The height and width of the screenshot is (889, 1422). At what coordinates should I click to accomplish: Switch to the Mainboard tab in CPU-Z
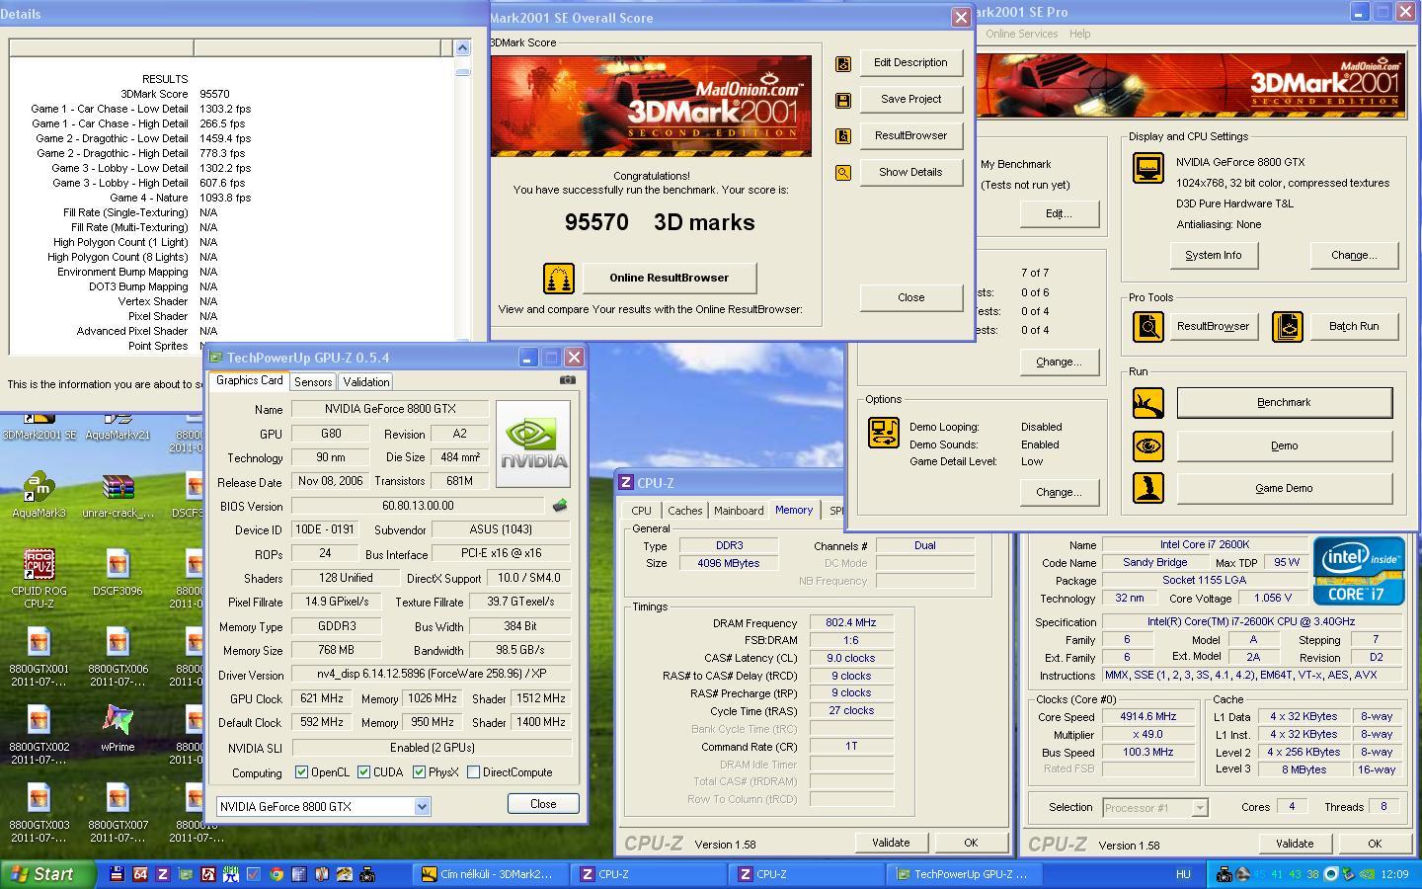click(x=739, y=511)
